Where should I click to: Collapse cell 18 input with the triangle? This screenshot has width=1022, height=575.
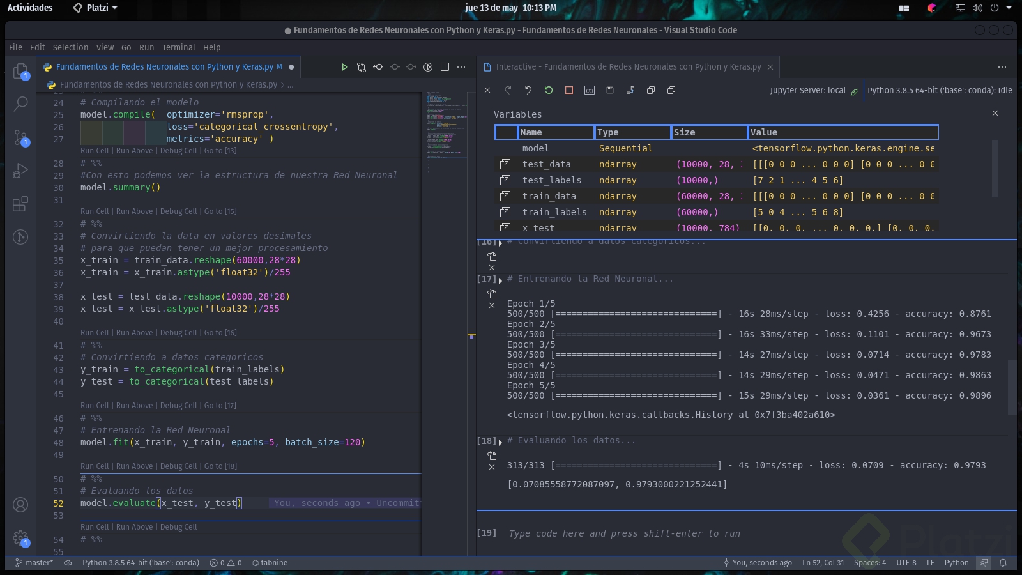[500, 441]
